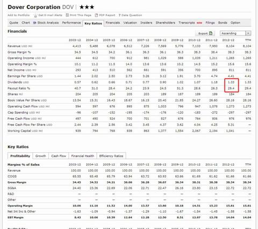The height and width of the screenshot is (229, 258).
Task: Open the Financial Health sub-tab
Action: (83, 156)
